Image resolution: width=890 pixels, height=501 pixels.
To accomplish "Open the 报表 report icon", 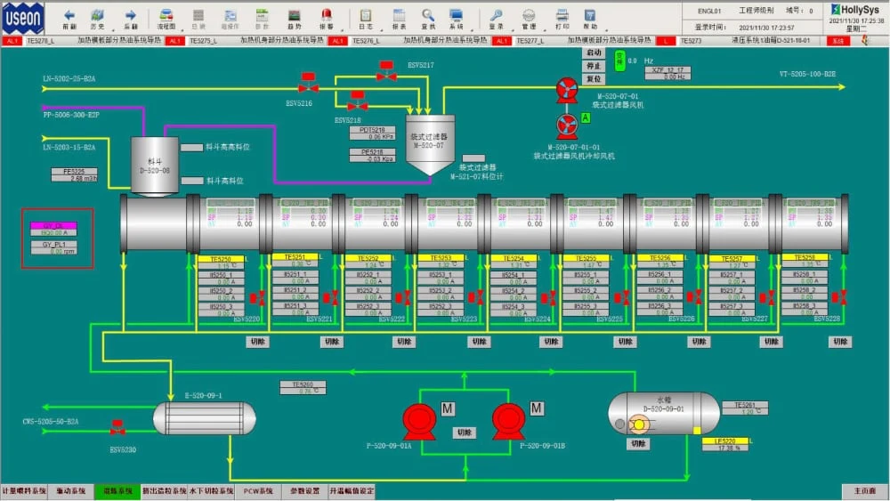I will tap(399, 15).
